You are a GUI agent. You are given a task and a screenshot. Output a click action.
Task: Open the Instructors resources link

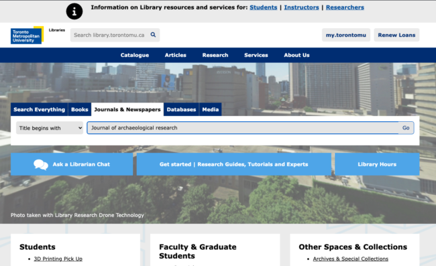pyautogui.click(x=301, y=7)
